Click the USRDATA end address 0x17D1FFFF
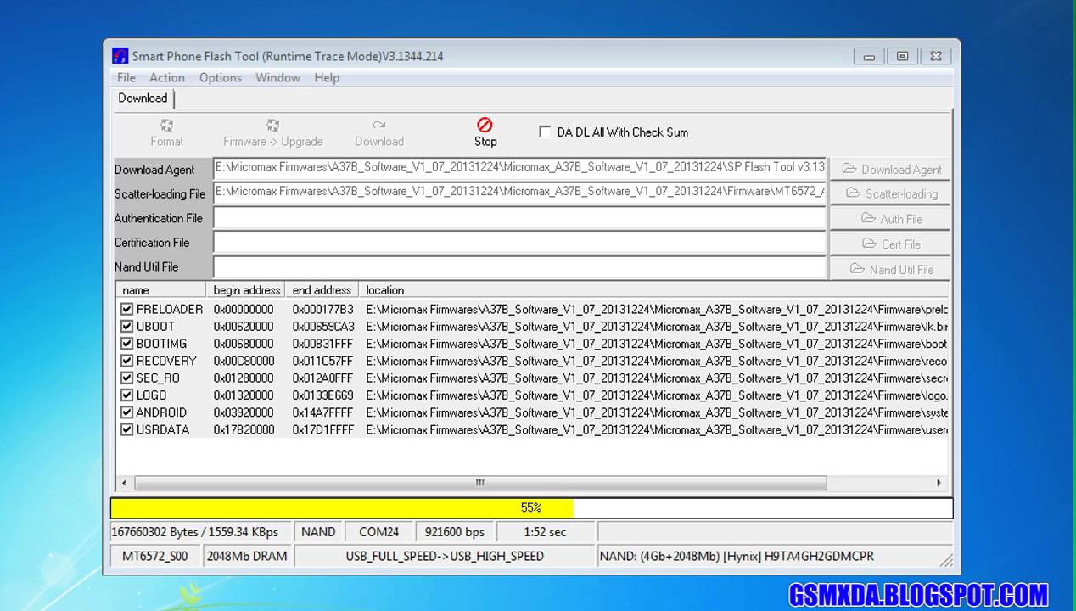Screen dimensions: 1076x611 pos(322,429)
